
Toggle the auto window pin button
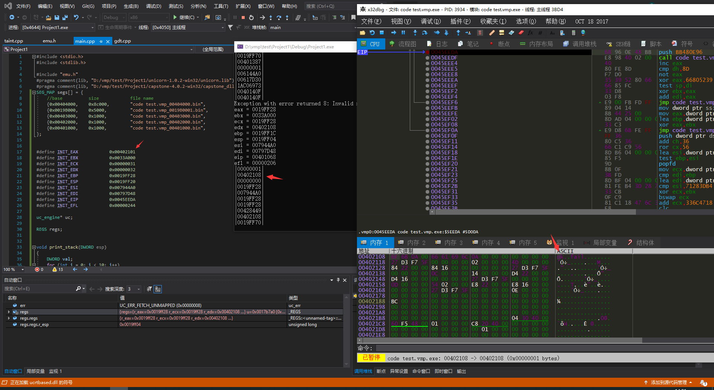tap(338, 280)
